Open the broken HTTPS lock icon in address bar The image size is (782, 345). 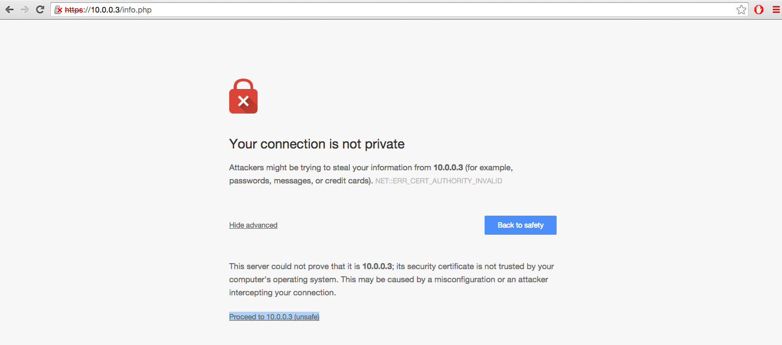point(58,10)
